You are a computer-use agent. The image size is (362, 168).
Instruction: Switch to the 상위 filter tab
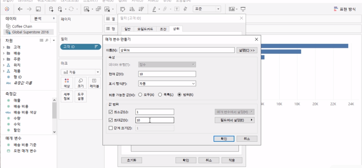coord(176,29)
